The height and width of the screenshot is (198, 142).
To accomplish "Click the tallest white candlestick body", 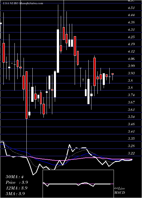I will pyautogui.click(x=58, y=51).
